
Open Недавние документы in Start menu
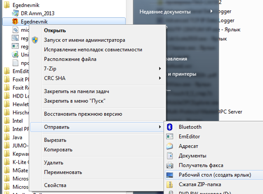pos(165,12)
